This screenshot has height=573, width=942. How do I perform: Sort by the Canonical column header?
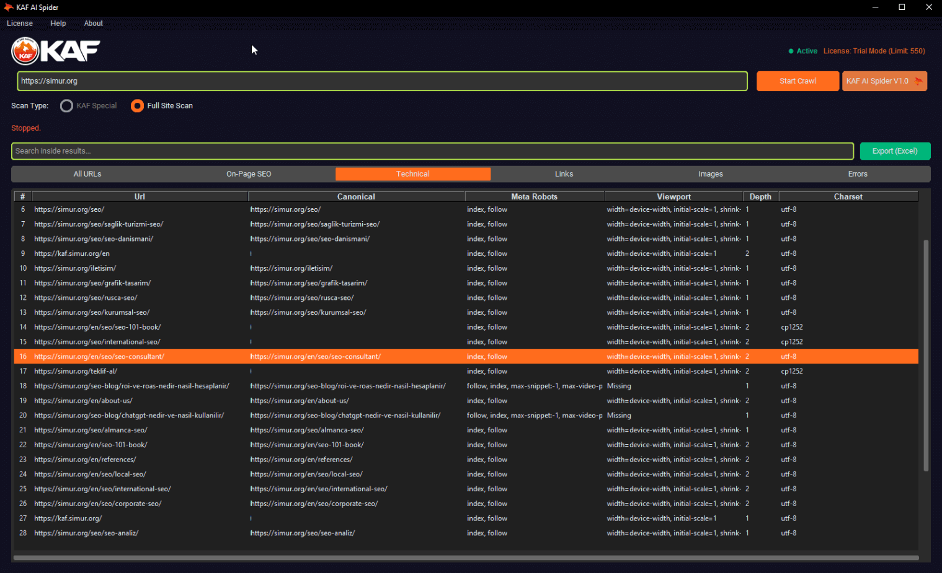356,197
